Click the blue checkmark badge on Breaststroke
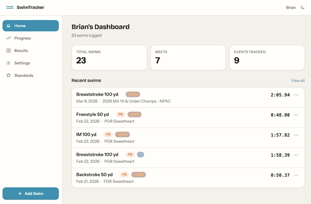Screen dimensions: 311x204 140,154
